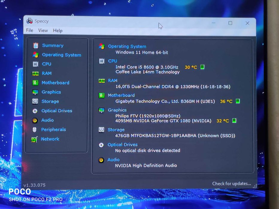The width and height of the screenshot is (279, 209).
Task: Click the Graphics monitor icon in sidebar
Action: click(x=35, y=92)
